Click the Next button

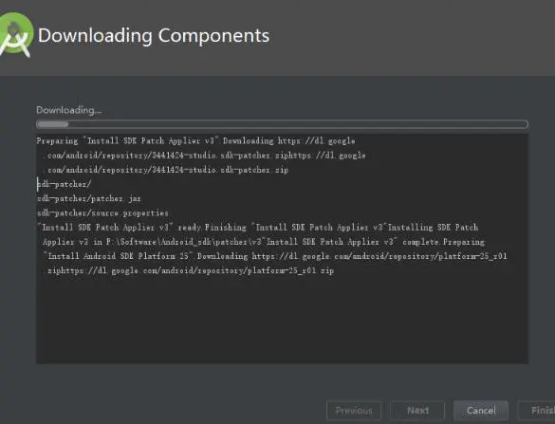coord(417,411)
